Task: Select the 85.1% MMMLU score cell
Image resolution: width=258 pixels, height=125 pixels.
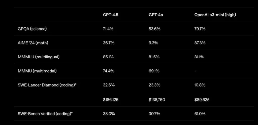Action: [x=108, y=57]
